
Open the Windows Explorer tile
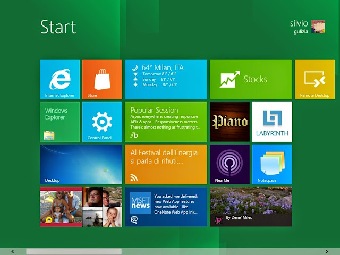tap(59, 122)
